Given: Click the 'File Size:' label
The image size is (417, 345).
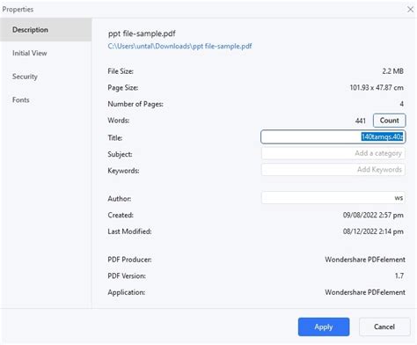Looking at the screenshot, I should pyautogui.click(x=121, y=71).
